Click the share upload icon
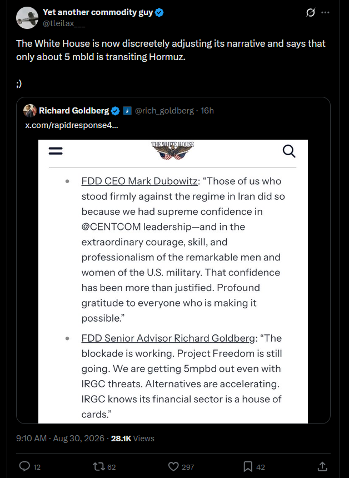The image size is (349, 478). click(322, 466)
